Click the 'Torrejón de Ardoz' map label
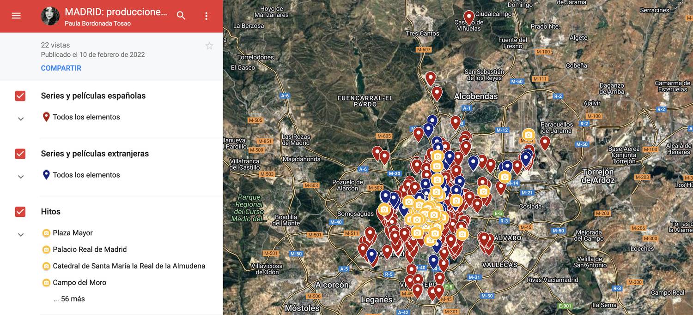Viewport: 693px width, 315px height. [598, 176]
